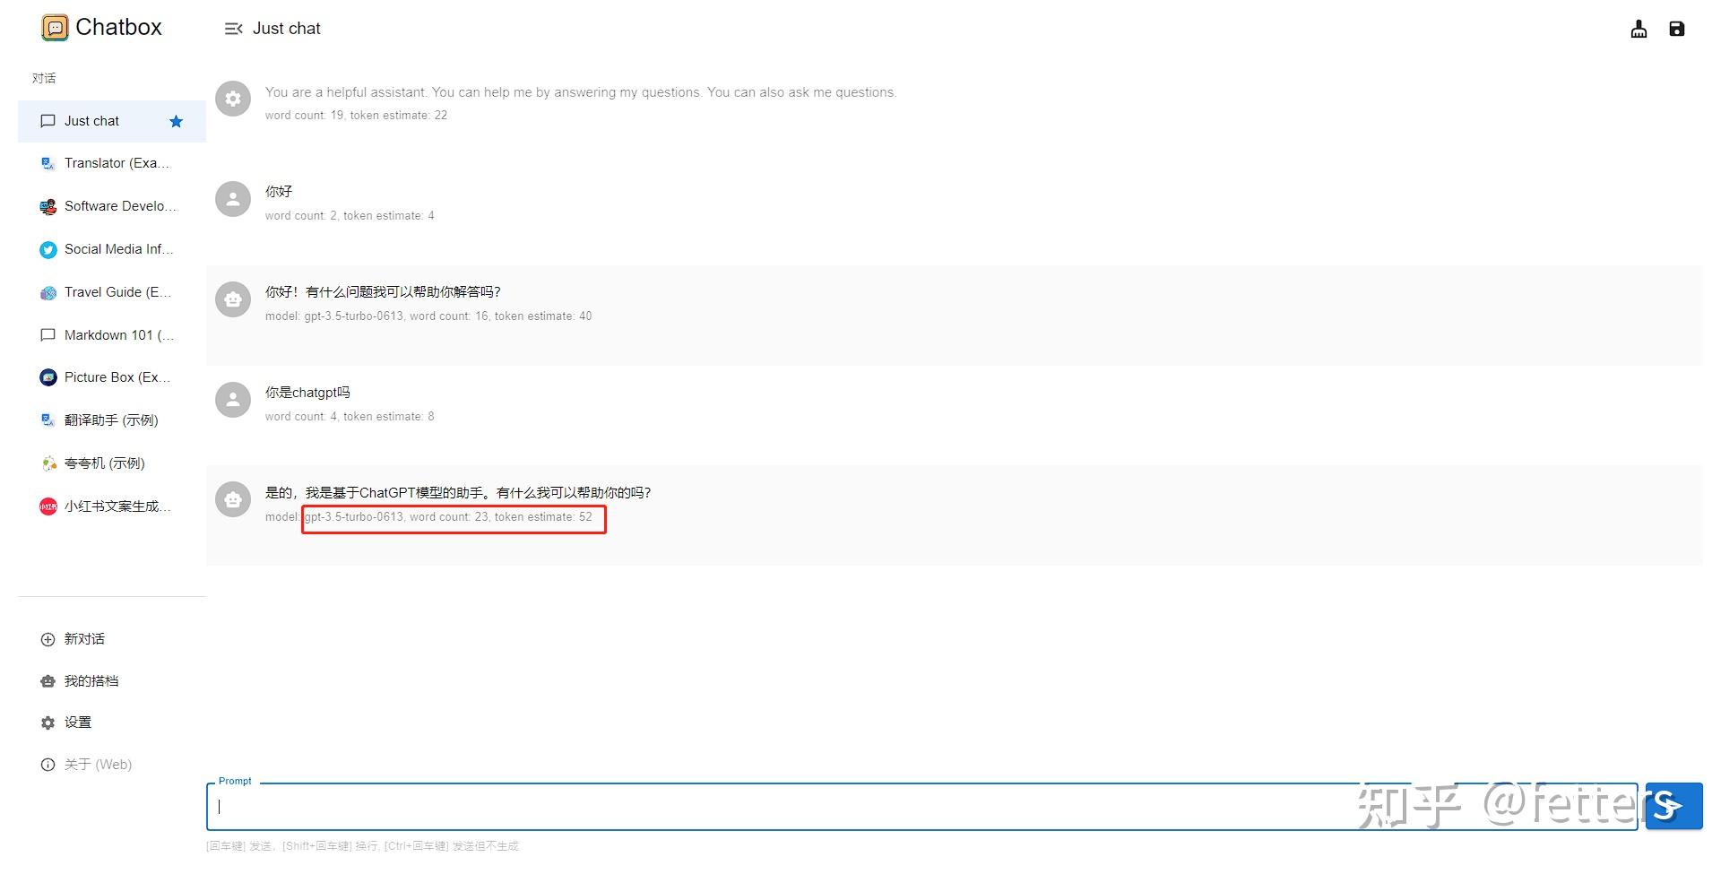Click the user avatar beside 你好
Image resolution: width=1721 pixels, height=874 pixels.
click(233, 199)
